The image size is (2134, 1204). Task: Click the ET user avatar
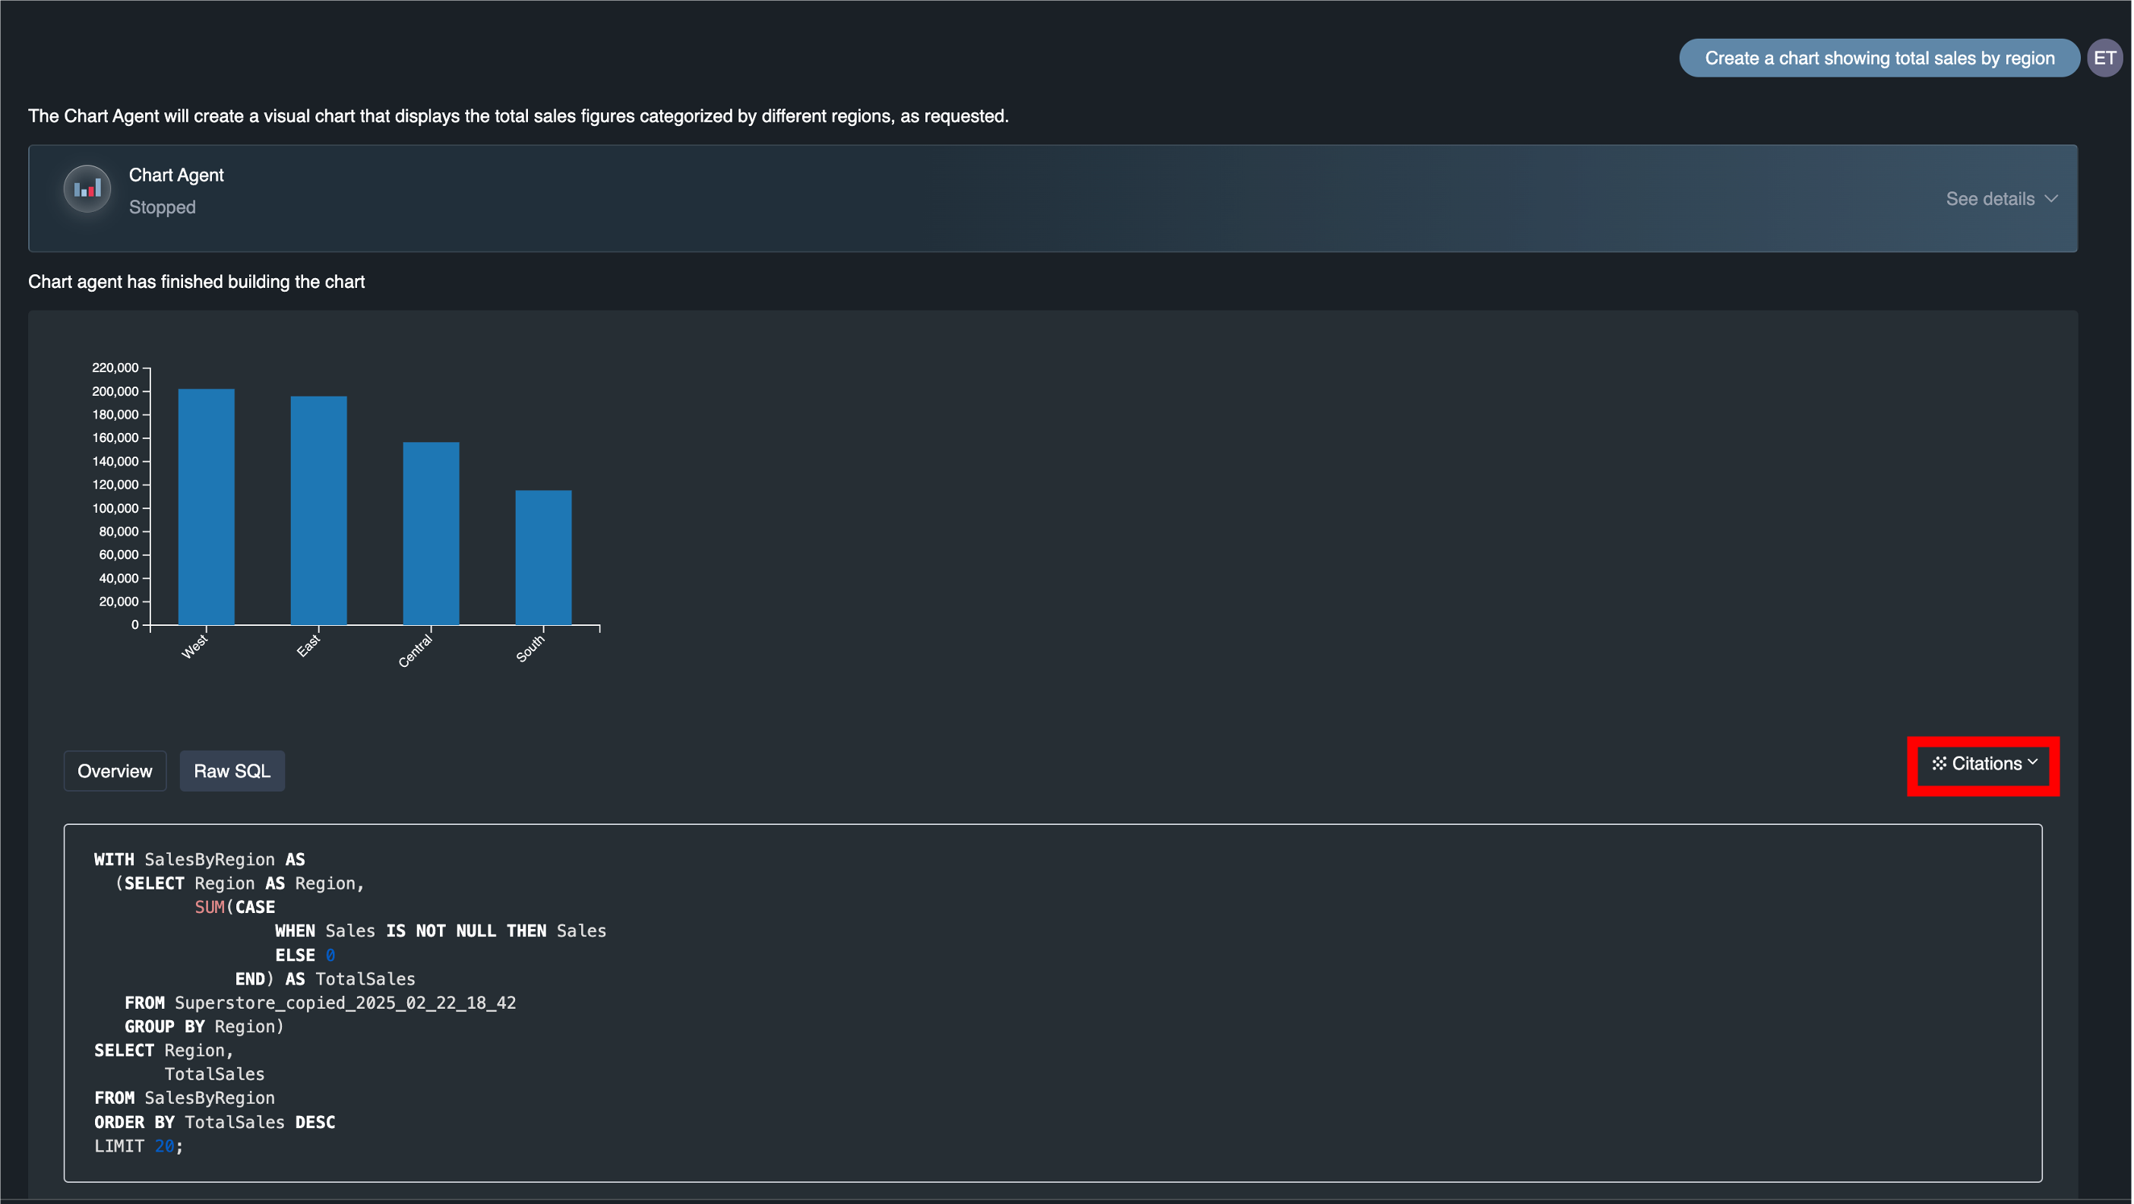pos(2104,58)
